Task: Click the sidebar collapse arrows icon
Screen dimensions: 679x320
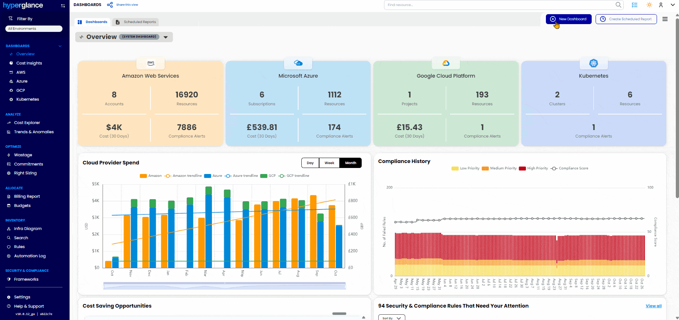Action: 63,6
